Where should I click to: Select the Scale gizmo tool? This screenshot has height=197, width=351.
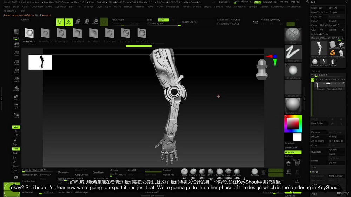click(x=86, y=22)
